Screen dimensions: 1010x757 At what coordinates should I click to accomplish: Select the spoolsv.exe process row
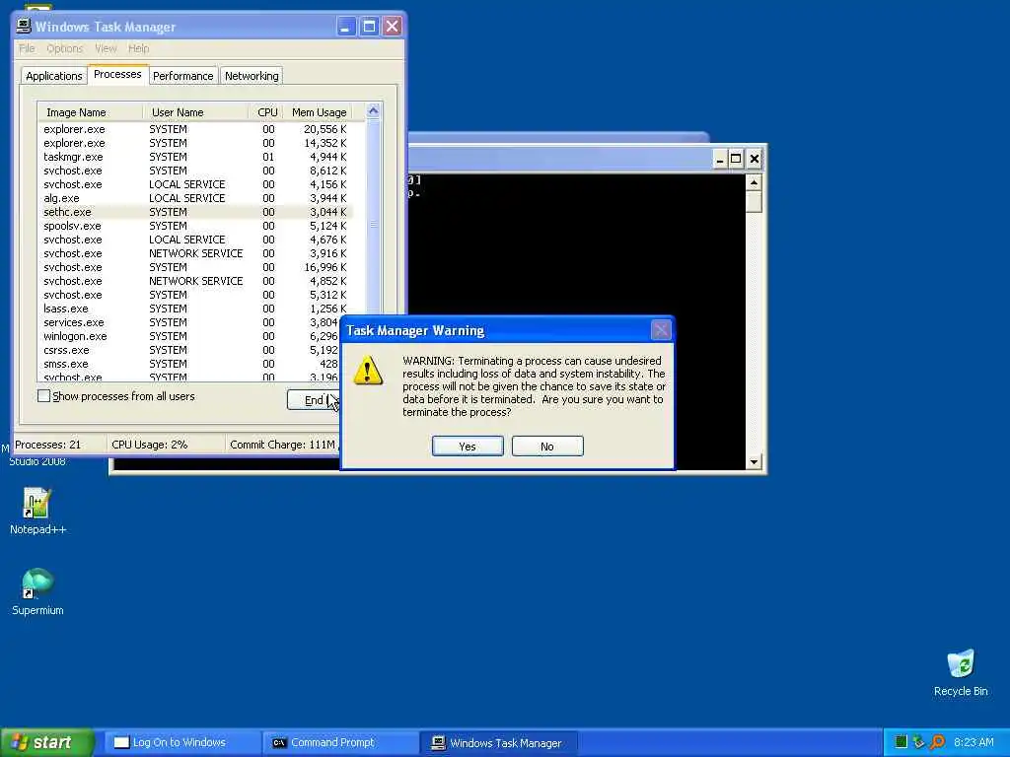point(195,226)
